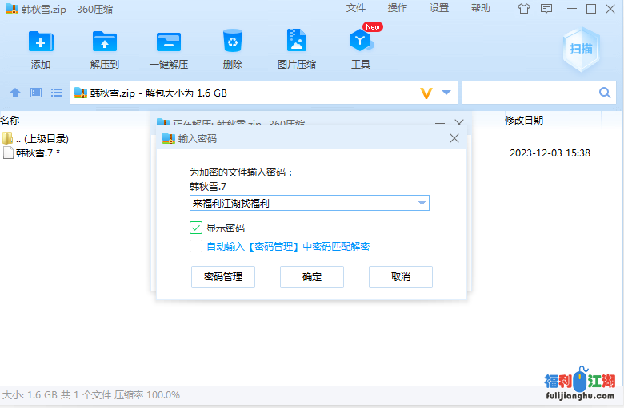Select the 一键解压 one-click extract icon
The image size is (624, 408).
[x=169, y=42]
